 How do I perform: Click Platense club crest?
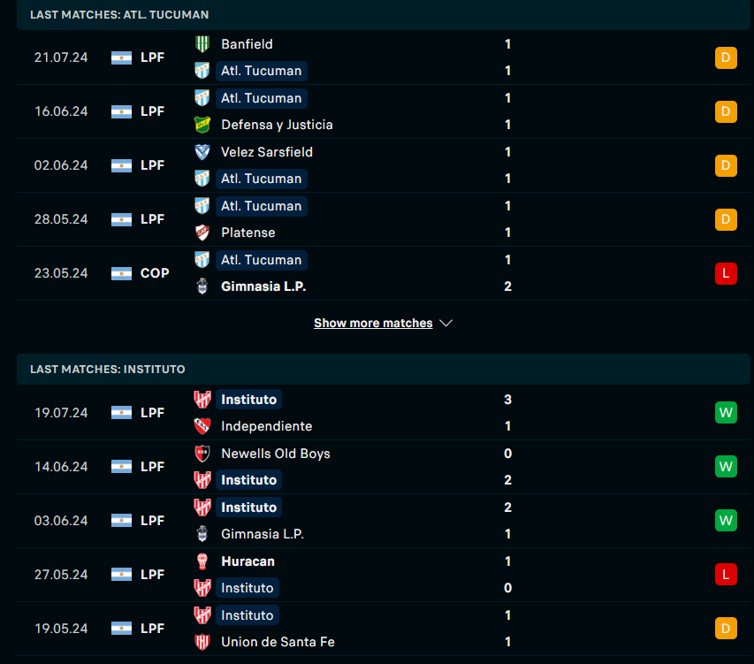point(202,233)
